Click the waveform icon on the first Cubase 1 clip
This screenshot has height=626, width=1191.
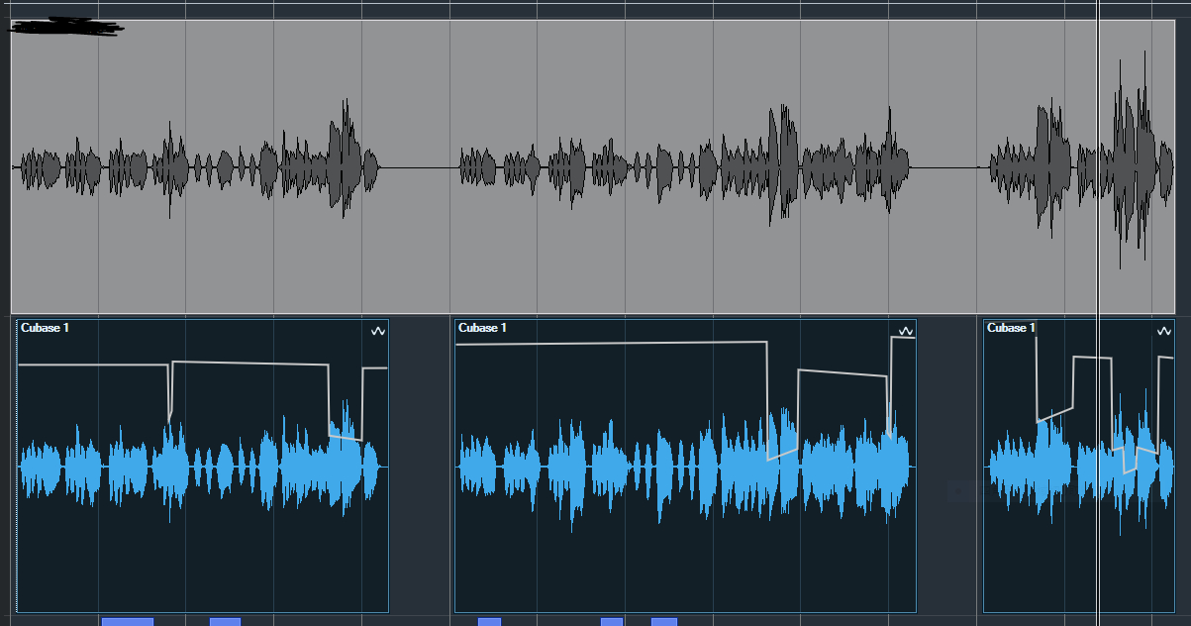[x=377, y=332]
